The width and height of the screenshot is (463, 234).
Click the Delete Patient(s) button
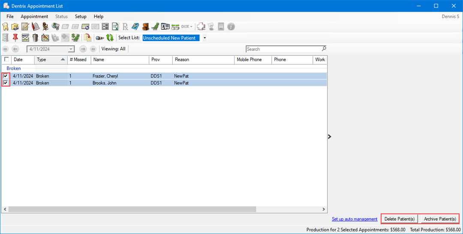pos(399,219)
